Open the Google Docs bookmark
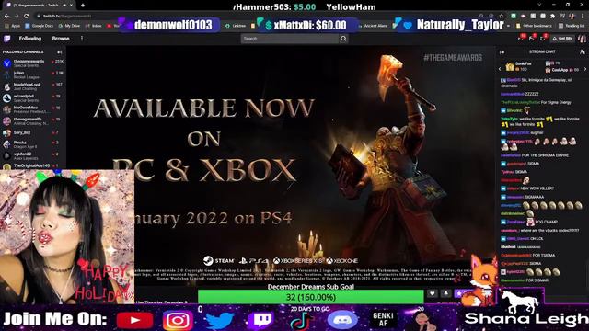This screenshot has width=589, height=331. [39, 26]
